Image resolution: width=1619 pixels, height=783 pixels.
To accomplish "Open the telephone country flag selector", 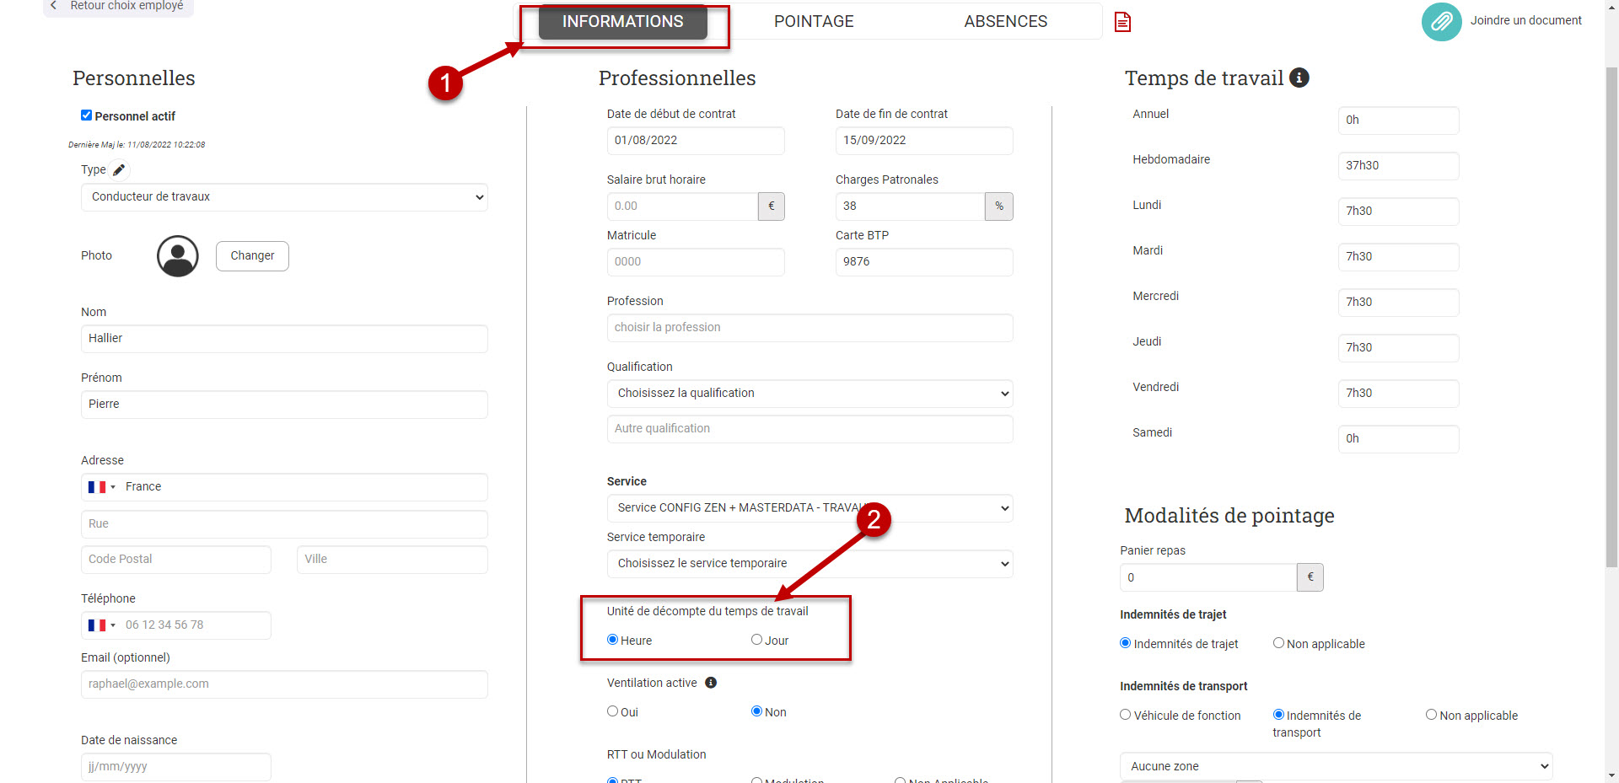I will tap(101, 625).
